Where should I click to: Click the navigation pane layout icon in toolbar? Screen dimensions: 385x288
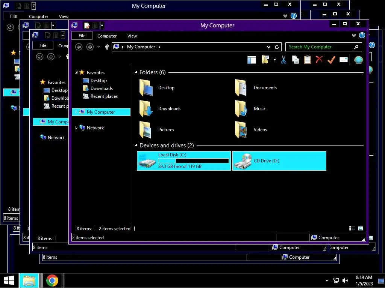(x=252, y=60)
